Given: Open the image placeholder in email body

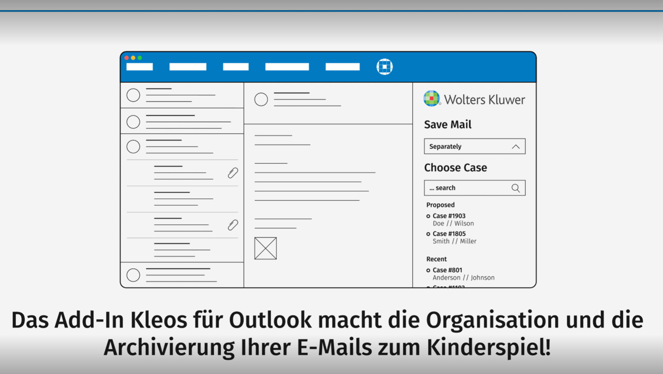Looking at the screenshot, I should coord(265,248).
